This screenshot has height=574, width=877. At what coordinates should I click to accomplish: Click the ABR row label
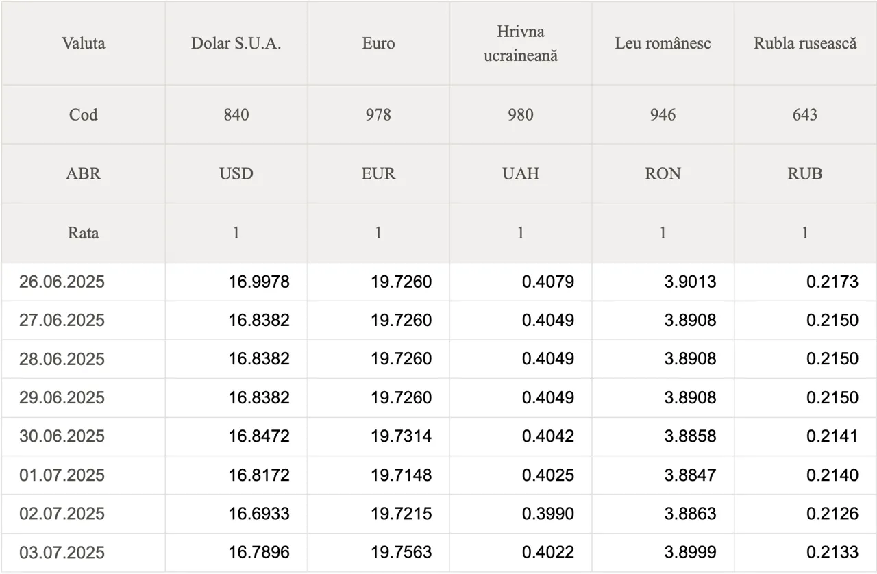tap(84, 173)
